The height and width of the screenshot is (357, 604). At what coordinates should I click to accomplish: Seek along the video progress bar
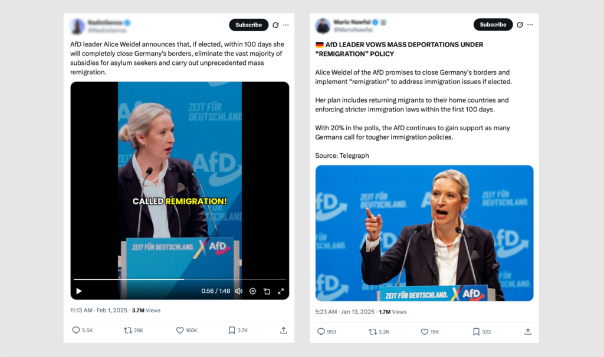(x=179, y=279)
